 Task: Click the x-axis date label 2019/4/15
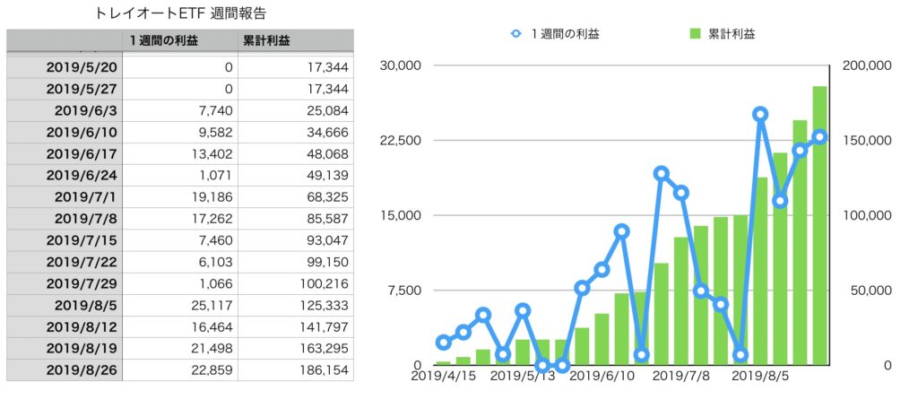pyautogui.click(x=442, y=376)
